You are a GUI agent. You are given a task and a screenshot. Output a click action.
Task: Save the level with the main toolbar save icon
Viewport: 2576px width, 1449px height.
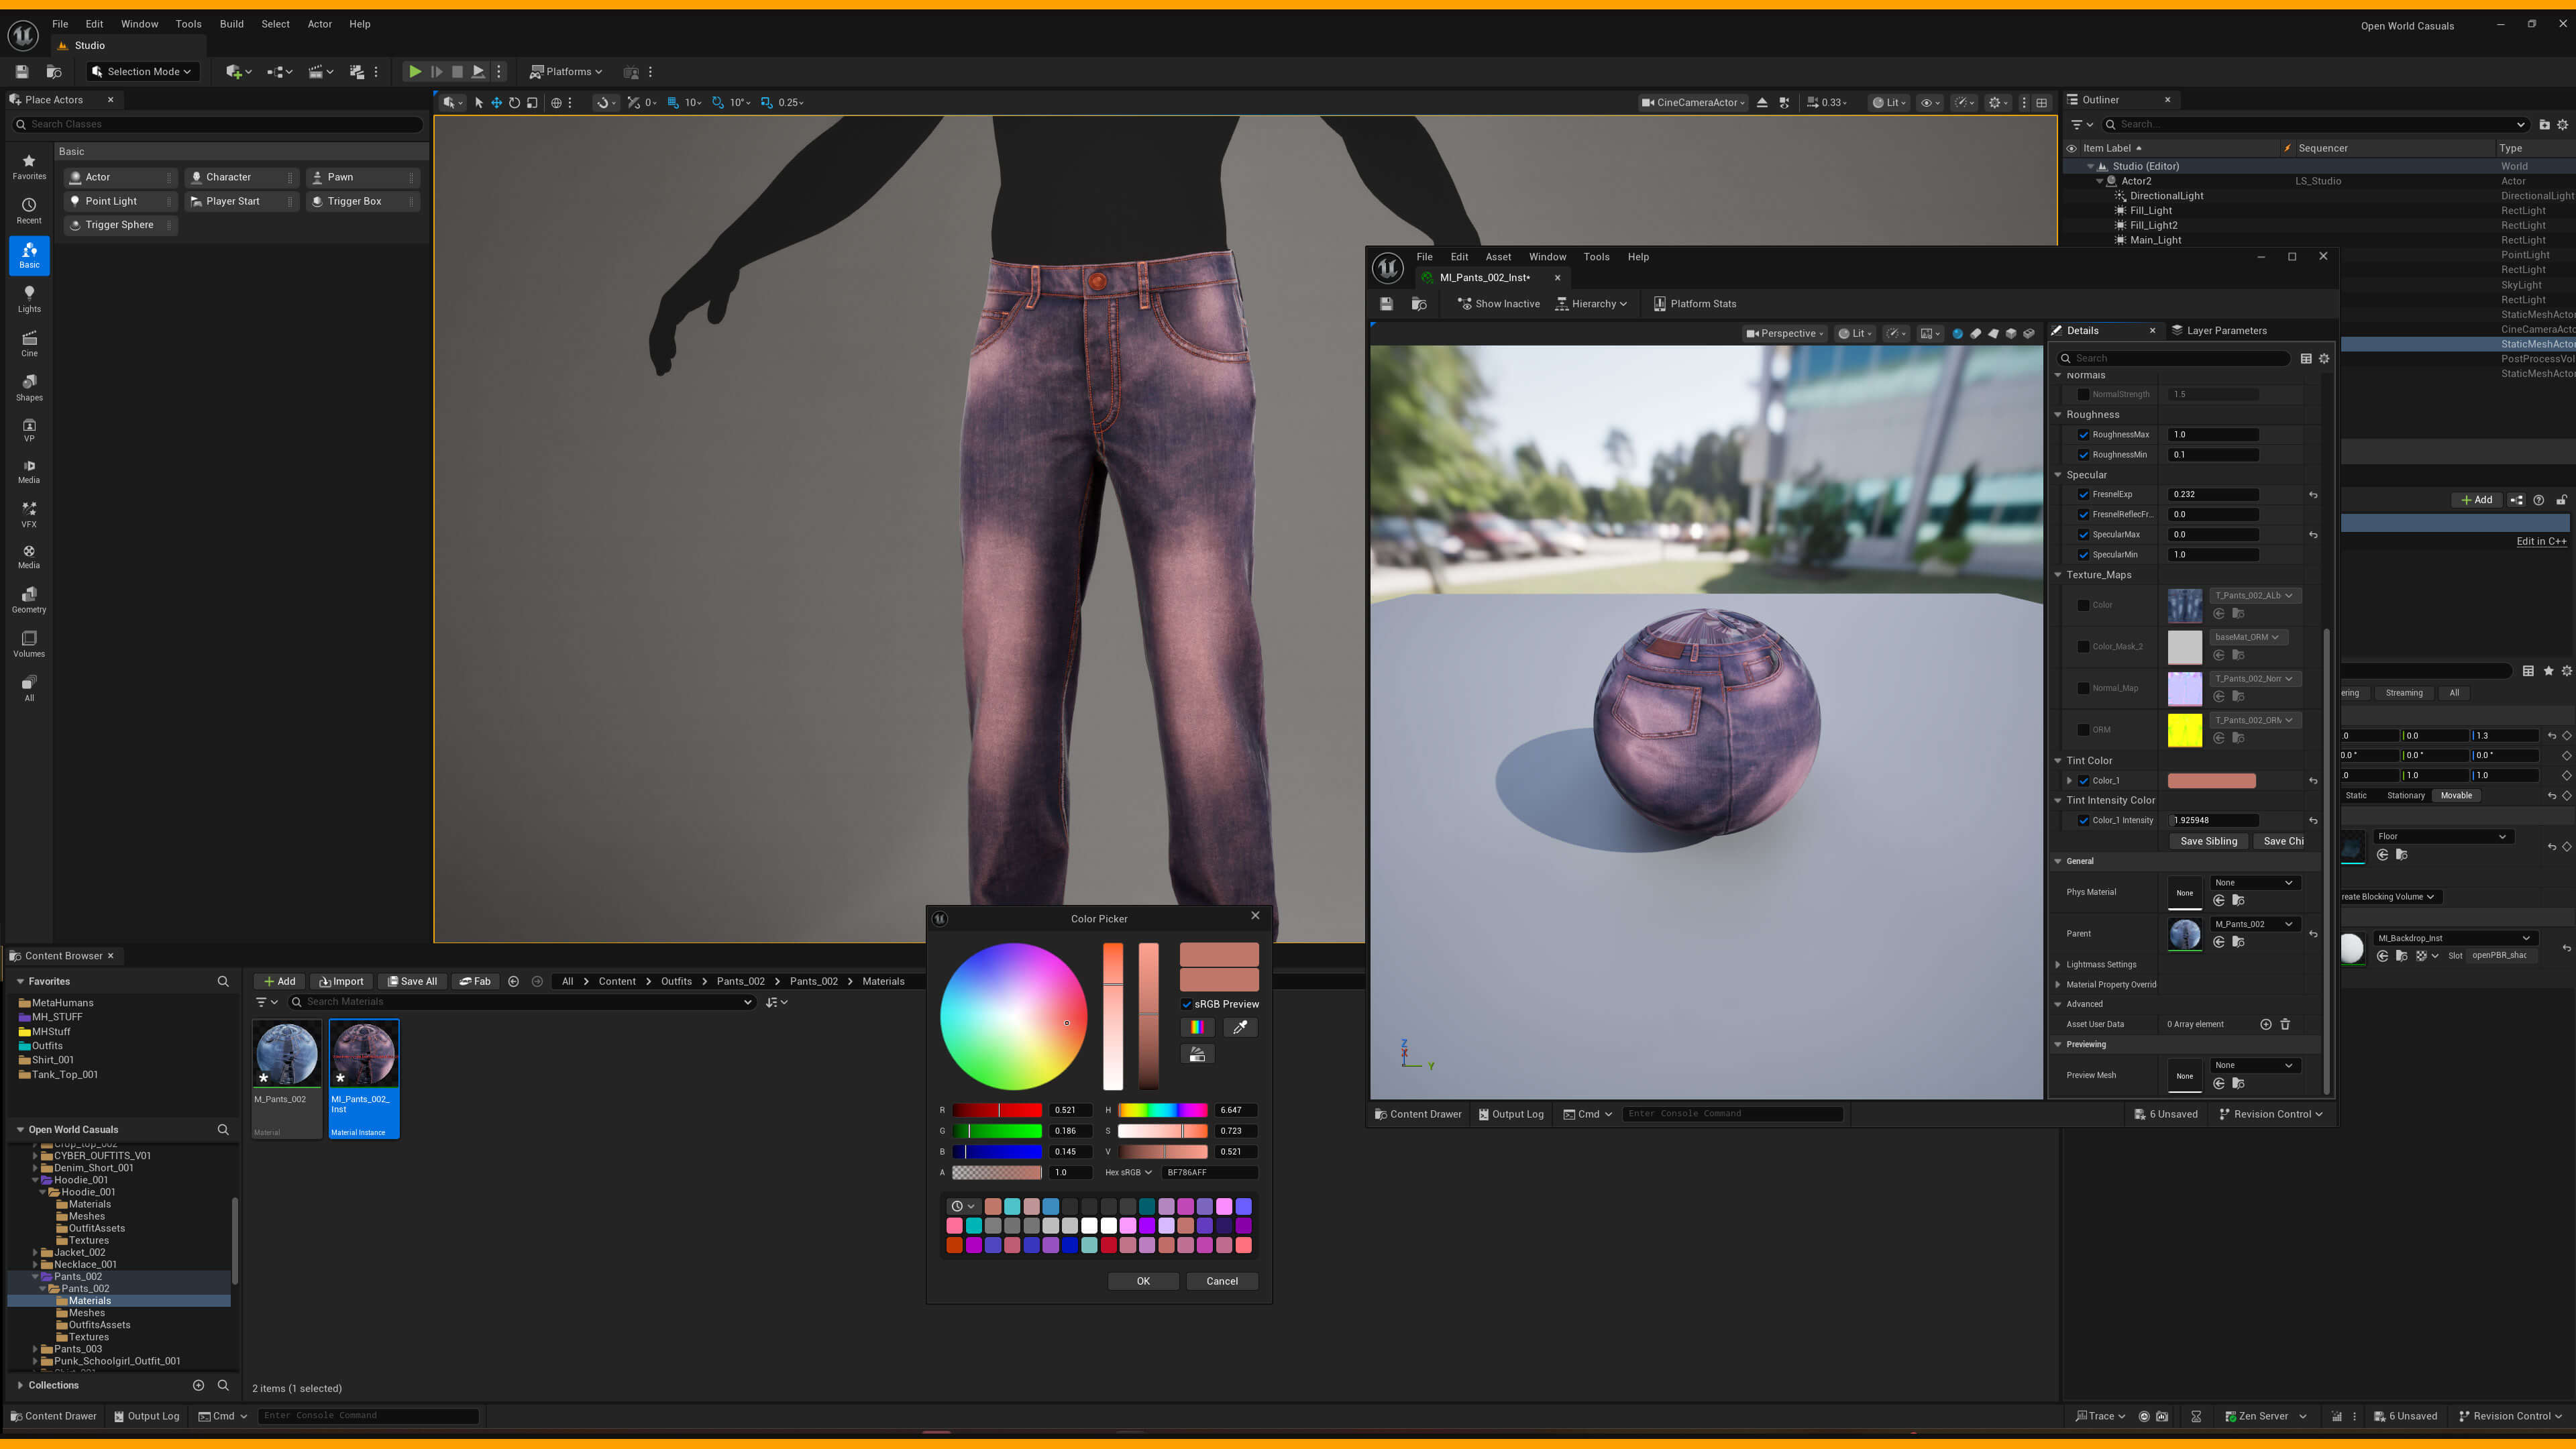(22, 72)
